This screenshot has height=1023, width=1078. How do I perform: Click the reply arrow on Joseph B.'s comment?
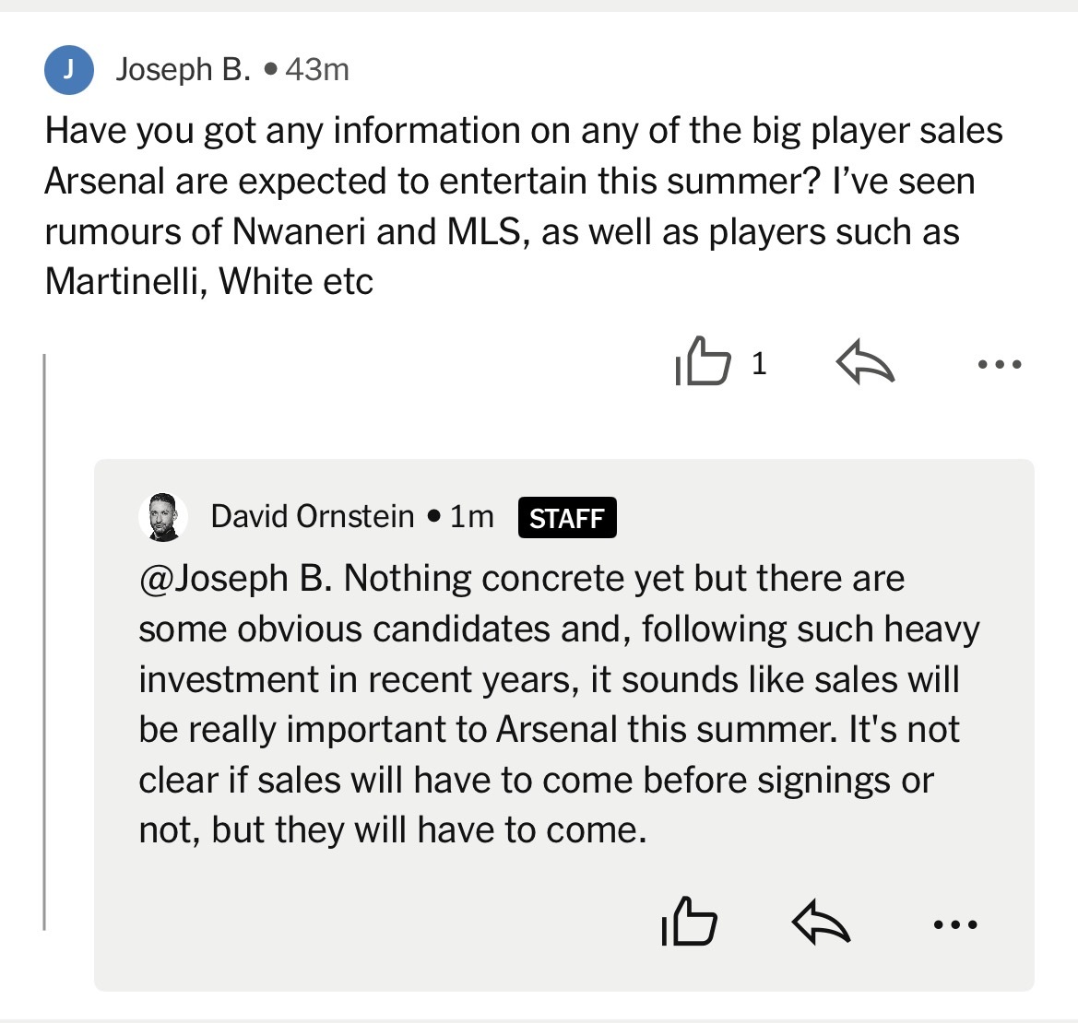[863, 364]
